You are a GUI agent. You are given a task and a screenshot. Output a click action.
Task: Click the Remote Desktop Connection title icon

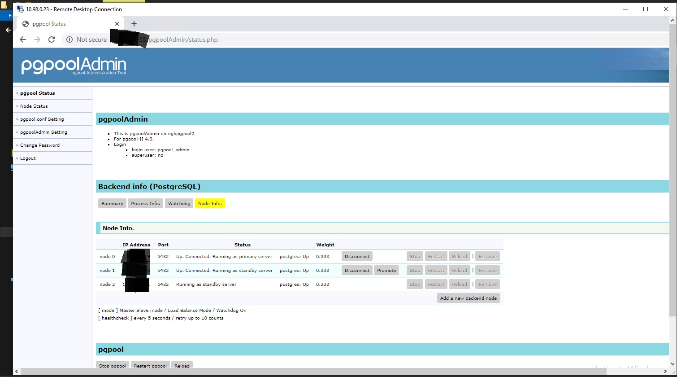pyautogui.click(x=20, y=9)
